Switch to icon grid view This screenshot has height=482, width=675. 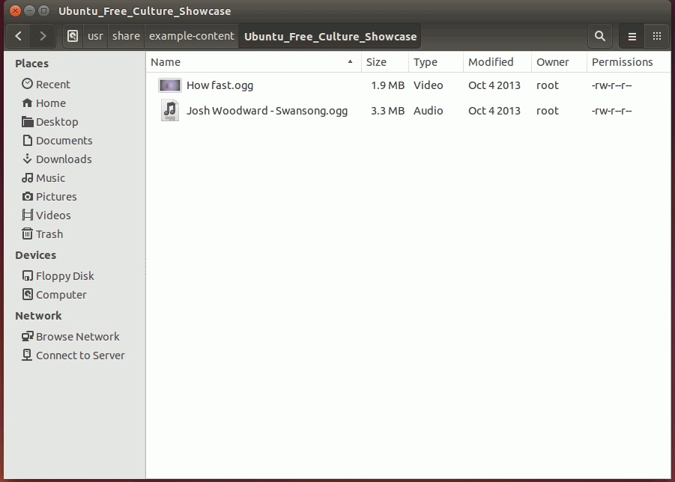pyautogui.click(x=656, y=36)
